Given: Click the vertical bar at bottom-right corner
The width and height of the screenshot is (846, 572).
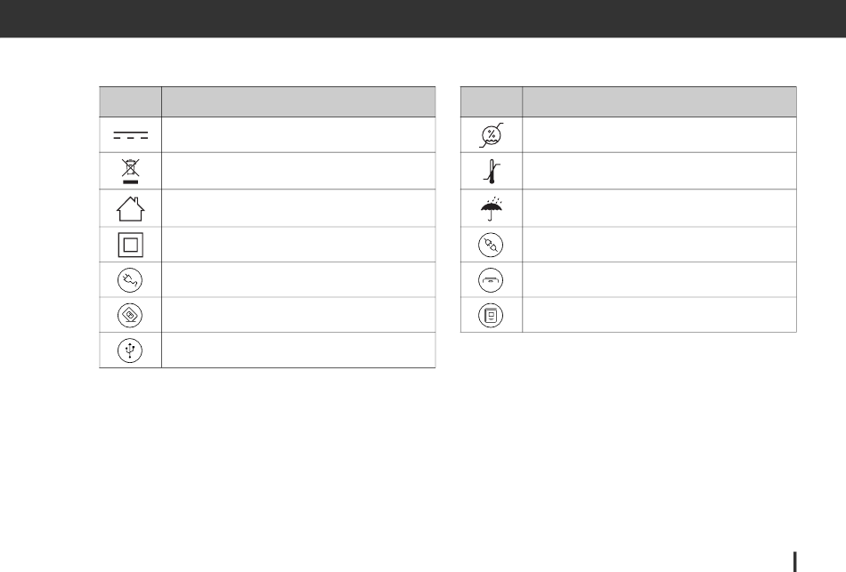Looking at the screenshot, I should [x=794, y=561].
